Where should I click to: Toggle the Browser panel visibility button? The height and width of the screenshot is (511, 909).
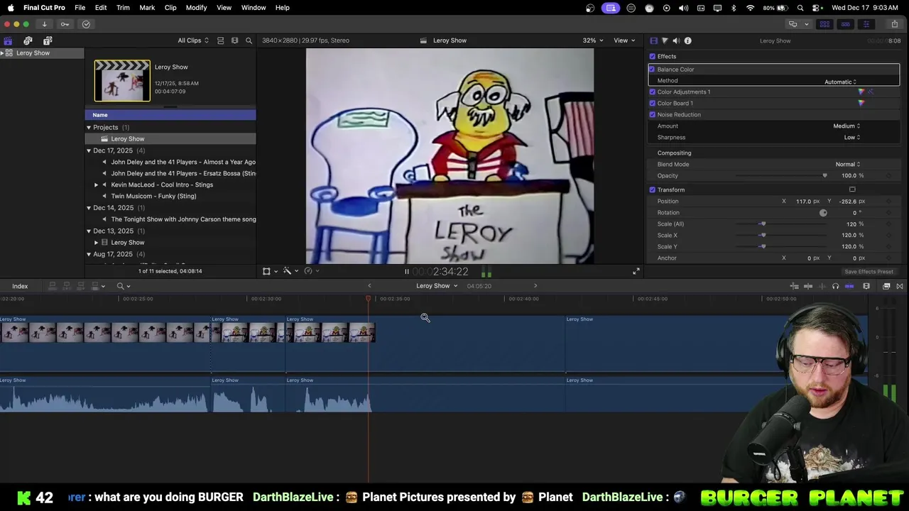(x=824, y=24)
